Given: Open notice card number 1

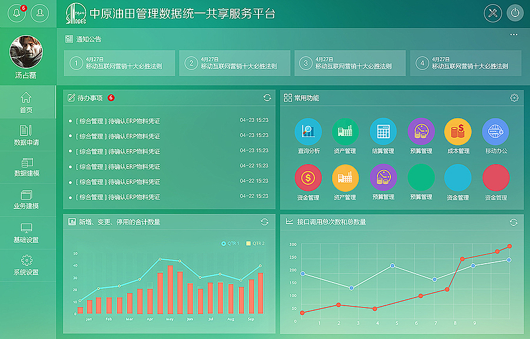Looking at the screenshot, I should point(120,63).
